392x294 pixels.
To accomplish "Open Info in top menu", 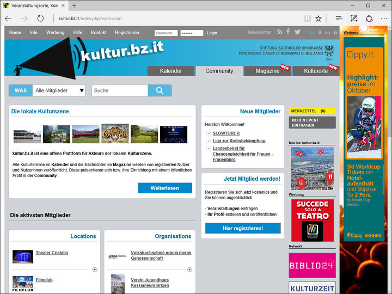I will [34, 33].
